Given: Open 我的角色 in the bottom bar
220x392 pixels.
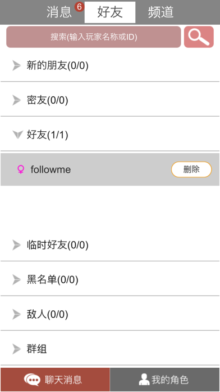Looking at the screenshot, I should (164, 380).
